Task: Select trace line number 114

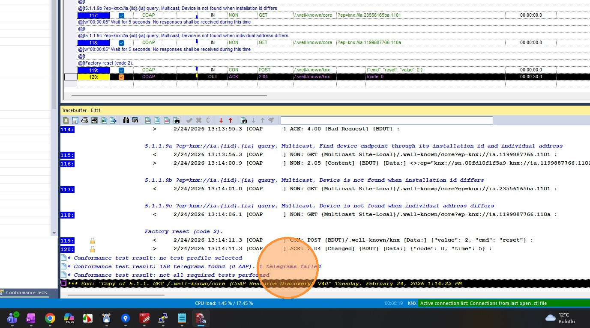Action: [x=67, y=130]
